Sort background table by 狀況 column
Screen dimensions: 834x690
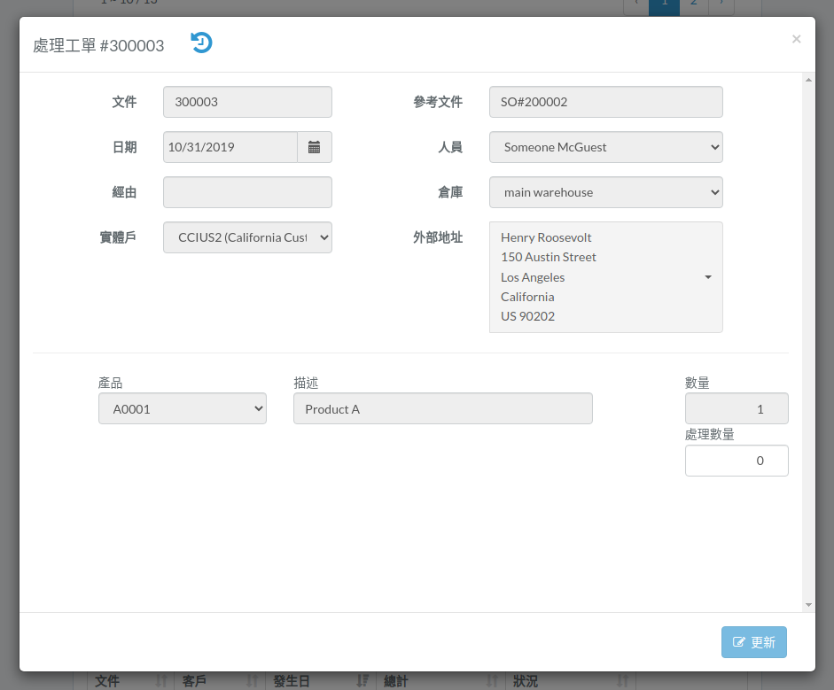571,681
